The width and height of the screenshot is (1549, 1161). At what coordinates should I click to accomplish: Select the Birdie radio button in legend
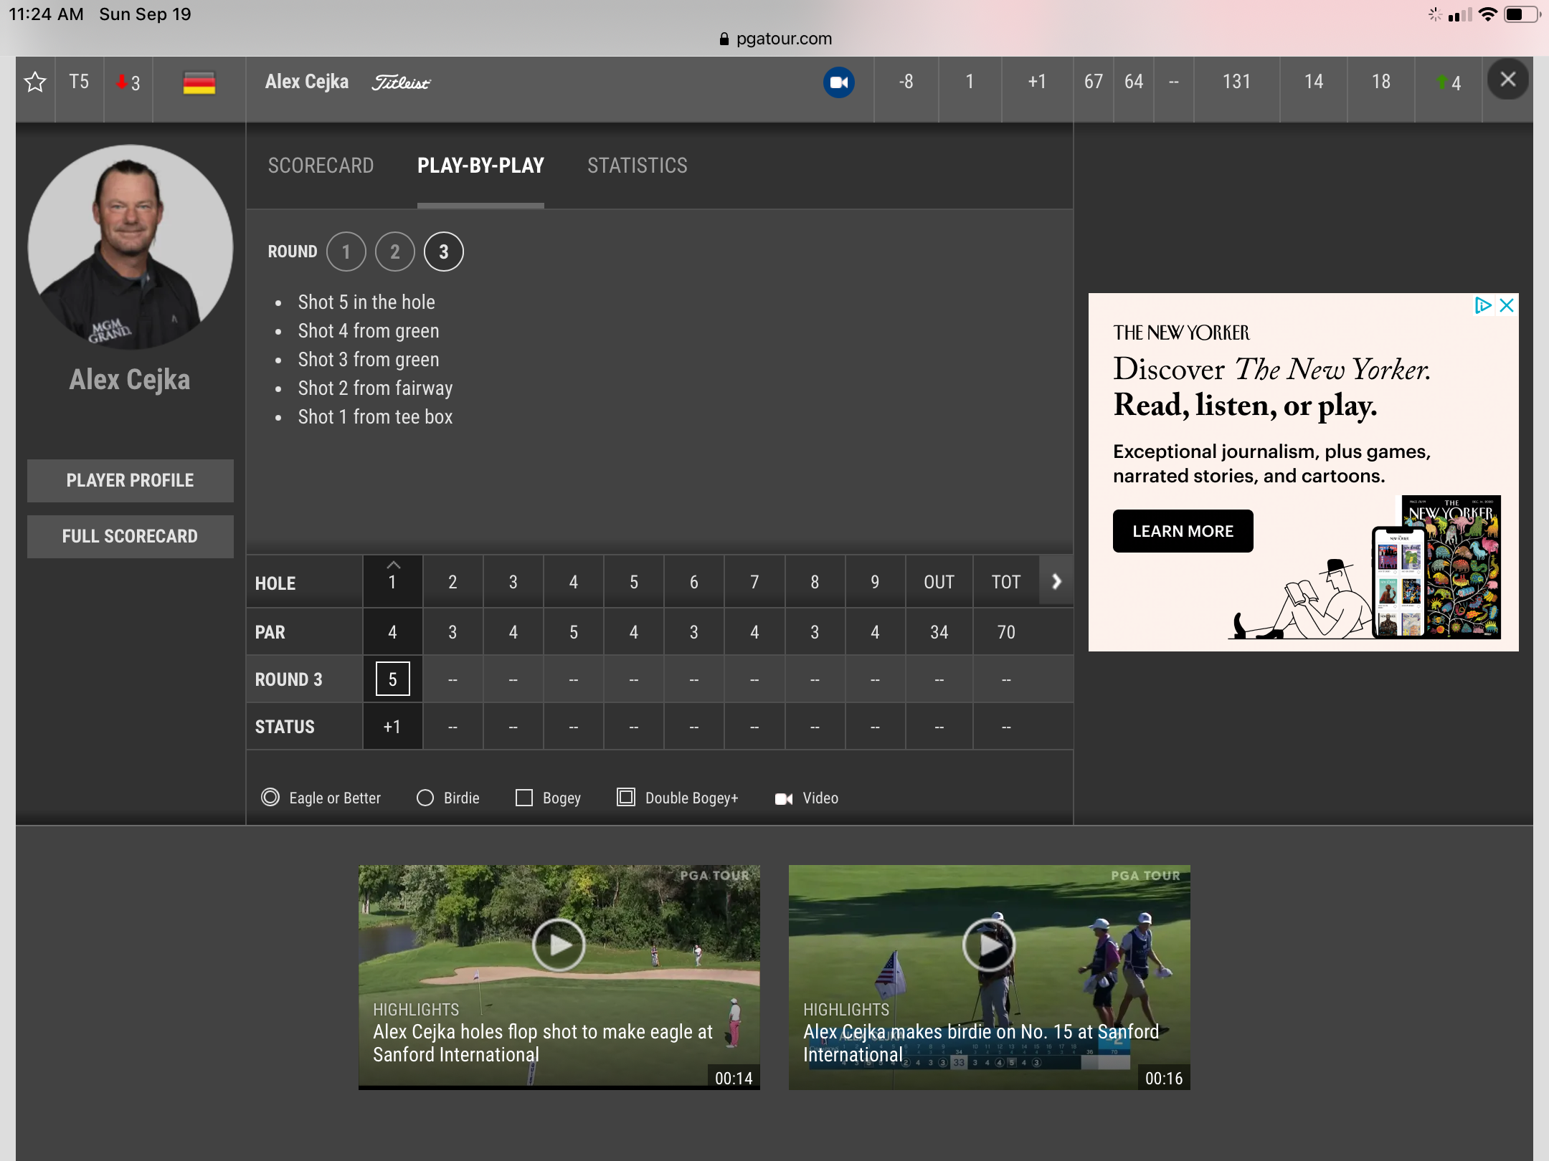point(426,798)
